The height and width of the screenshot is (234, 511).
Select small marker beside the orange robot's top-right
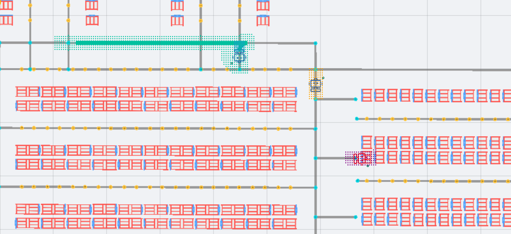323,78
